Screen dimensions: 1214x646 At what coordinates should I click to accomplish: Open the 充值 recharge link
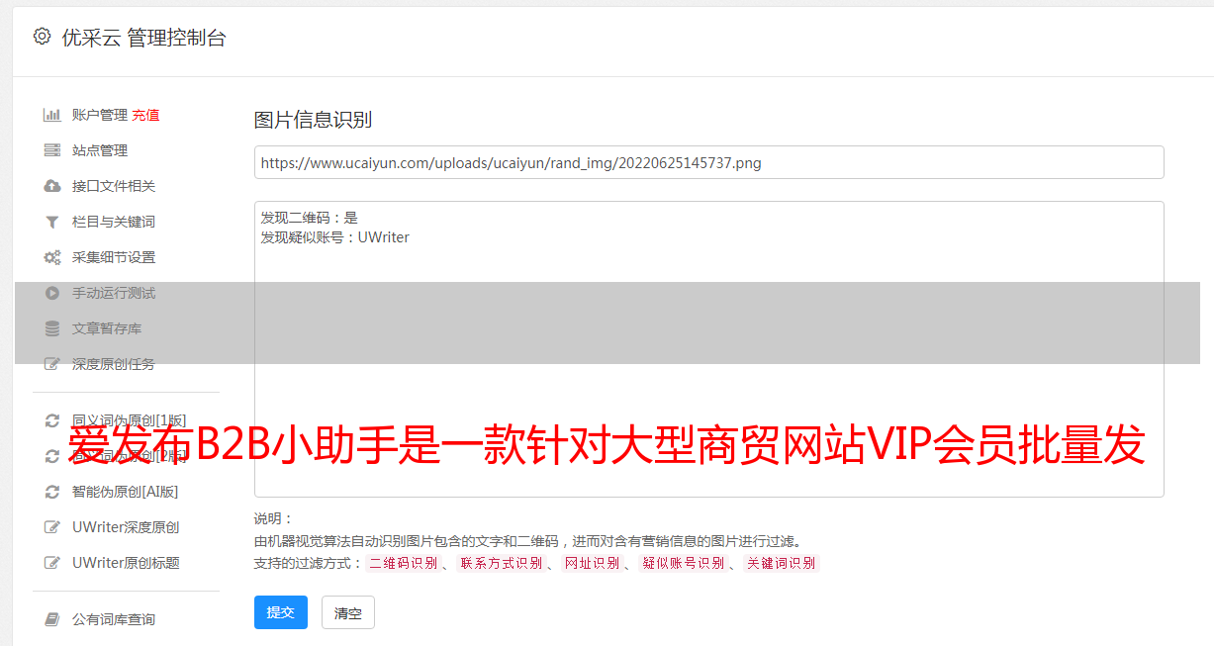145,115
